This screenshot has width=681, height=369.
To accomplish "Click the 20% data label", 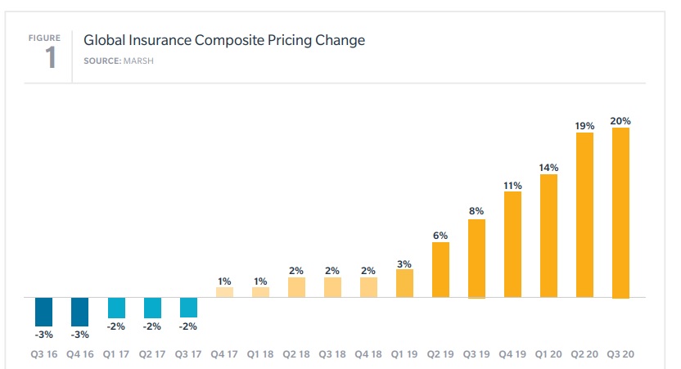I will coord(620,121).
